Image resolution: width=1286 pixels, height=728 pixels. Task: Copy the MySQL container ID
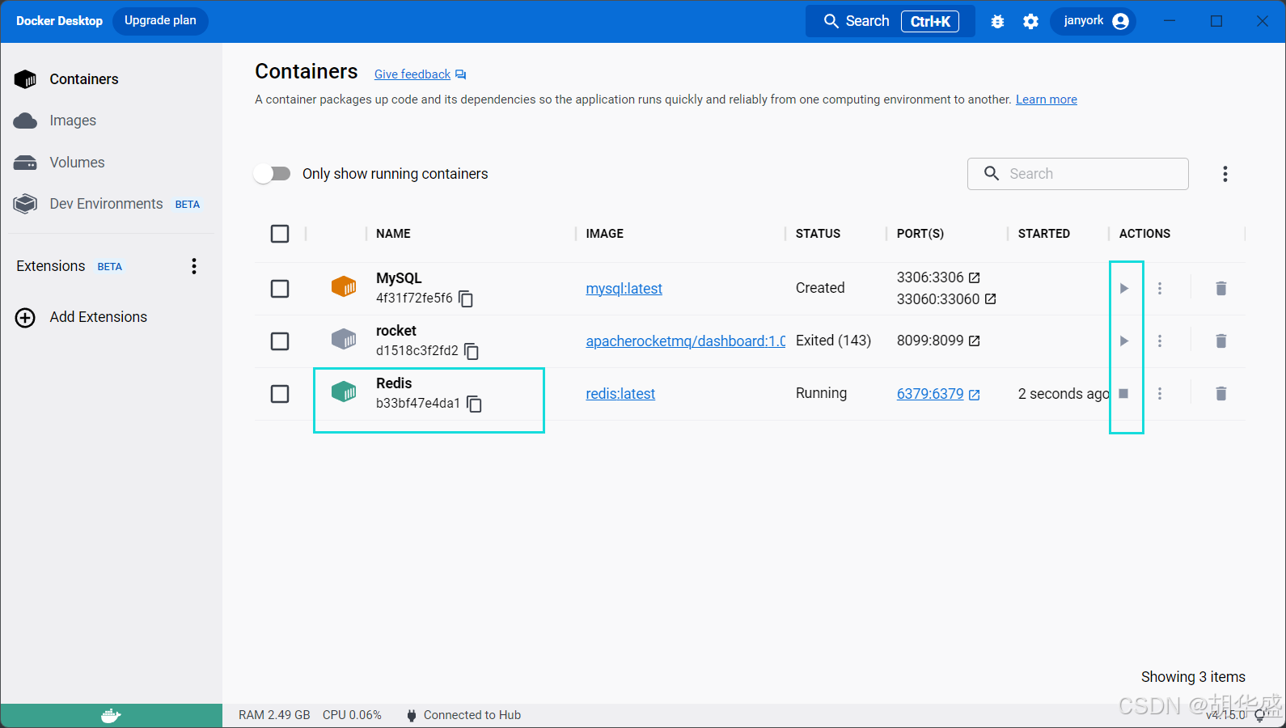click(x=466, y=299)
